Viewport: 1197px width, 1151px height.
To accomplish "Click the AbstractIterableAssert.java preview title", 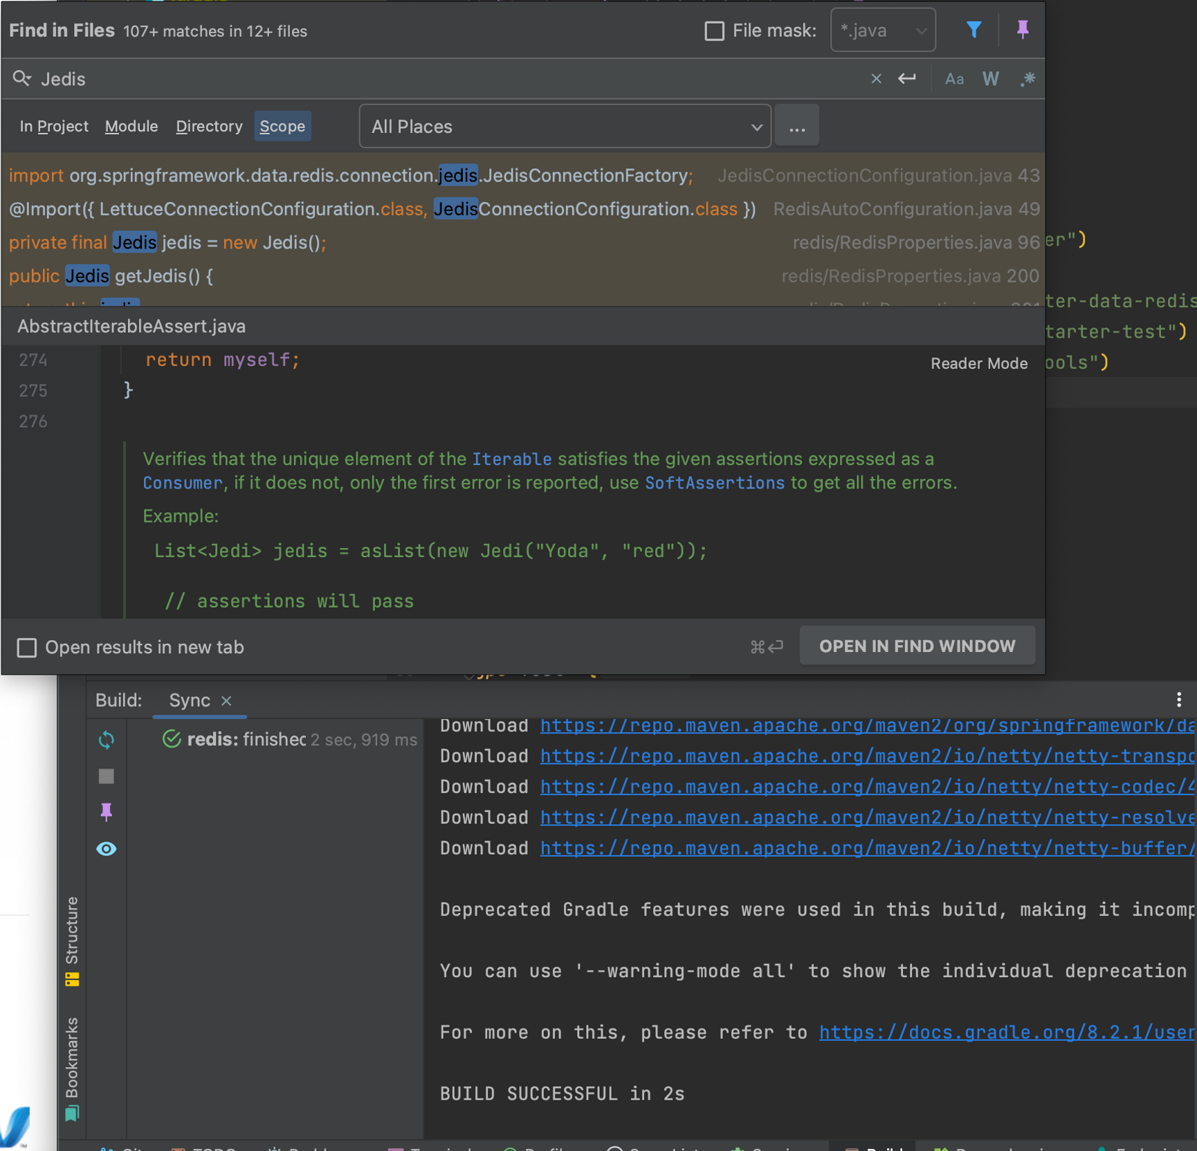I will tap(131, 327).
